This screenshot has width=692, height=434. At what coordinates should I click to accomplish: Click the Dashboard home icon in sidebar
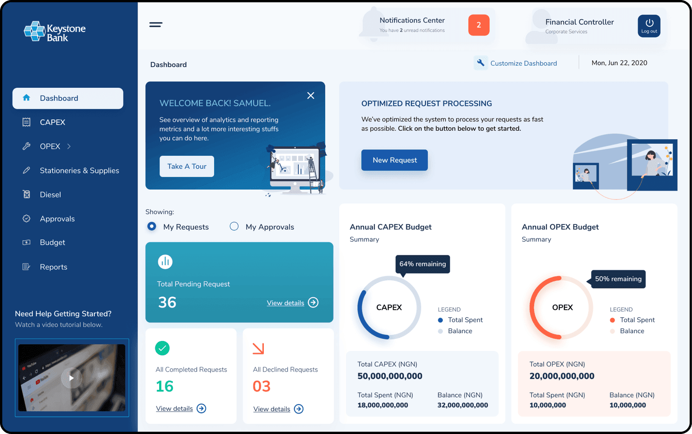pyautogui.click(x=26, y=98)
